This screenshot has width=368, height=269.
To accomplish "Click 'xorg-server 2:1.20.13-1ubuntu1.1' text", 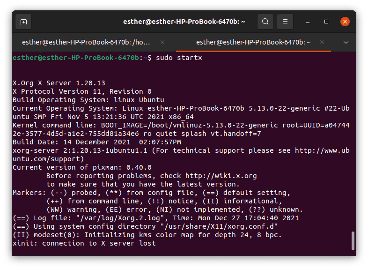I will pos(80,150).
